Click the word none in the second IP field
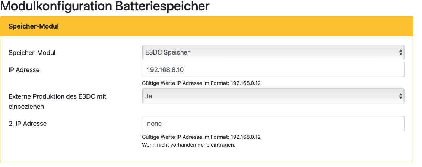This screenshot has width=422, height=167. [x=155, y=124]
